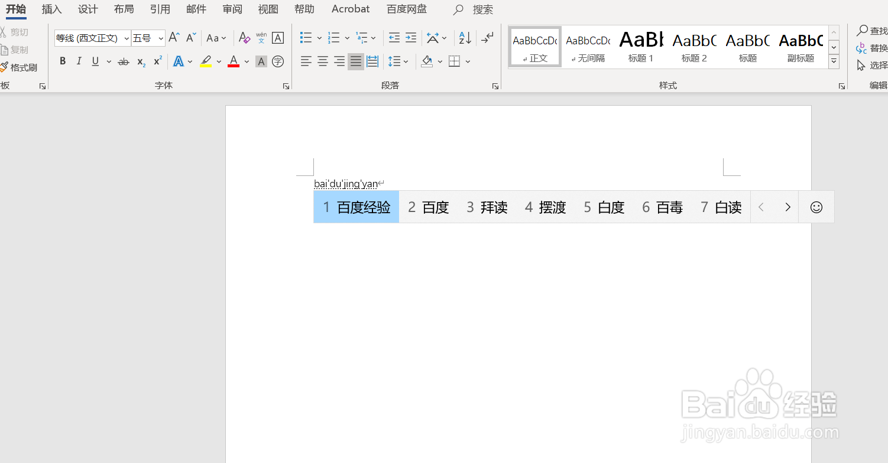The width and height of the screenshot is (888, 463).
Task: Apply red font color
Action: point(234,61)
